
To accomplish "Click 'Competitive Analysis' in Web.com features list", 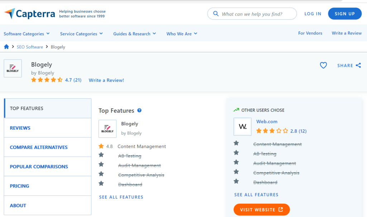I will pos(276,173).
